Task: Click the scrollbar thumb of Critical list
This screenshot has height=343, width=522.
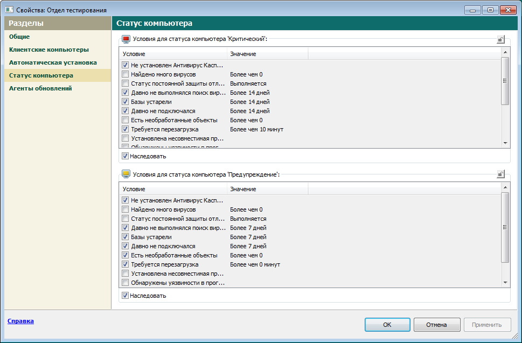Action: tap(505, 81)
